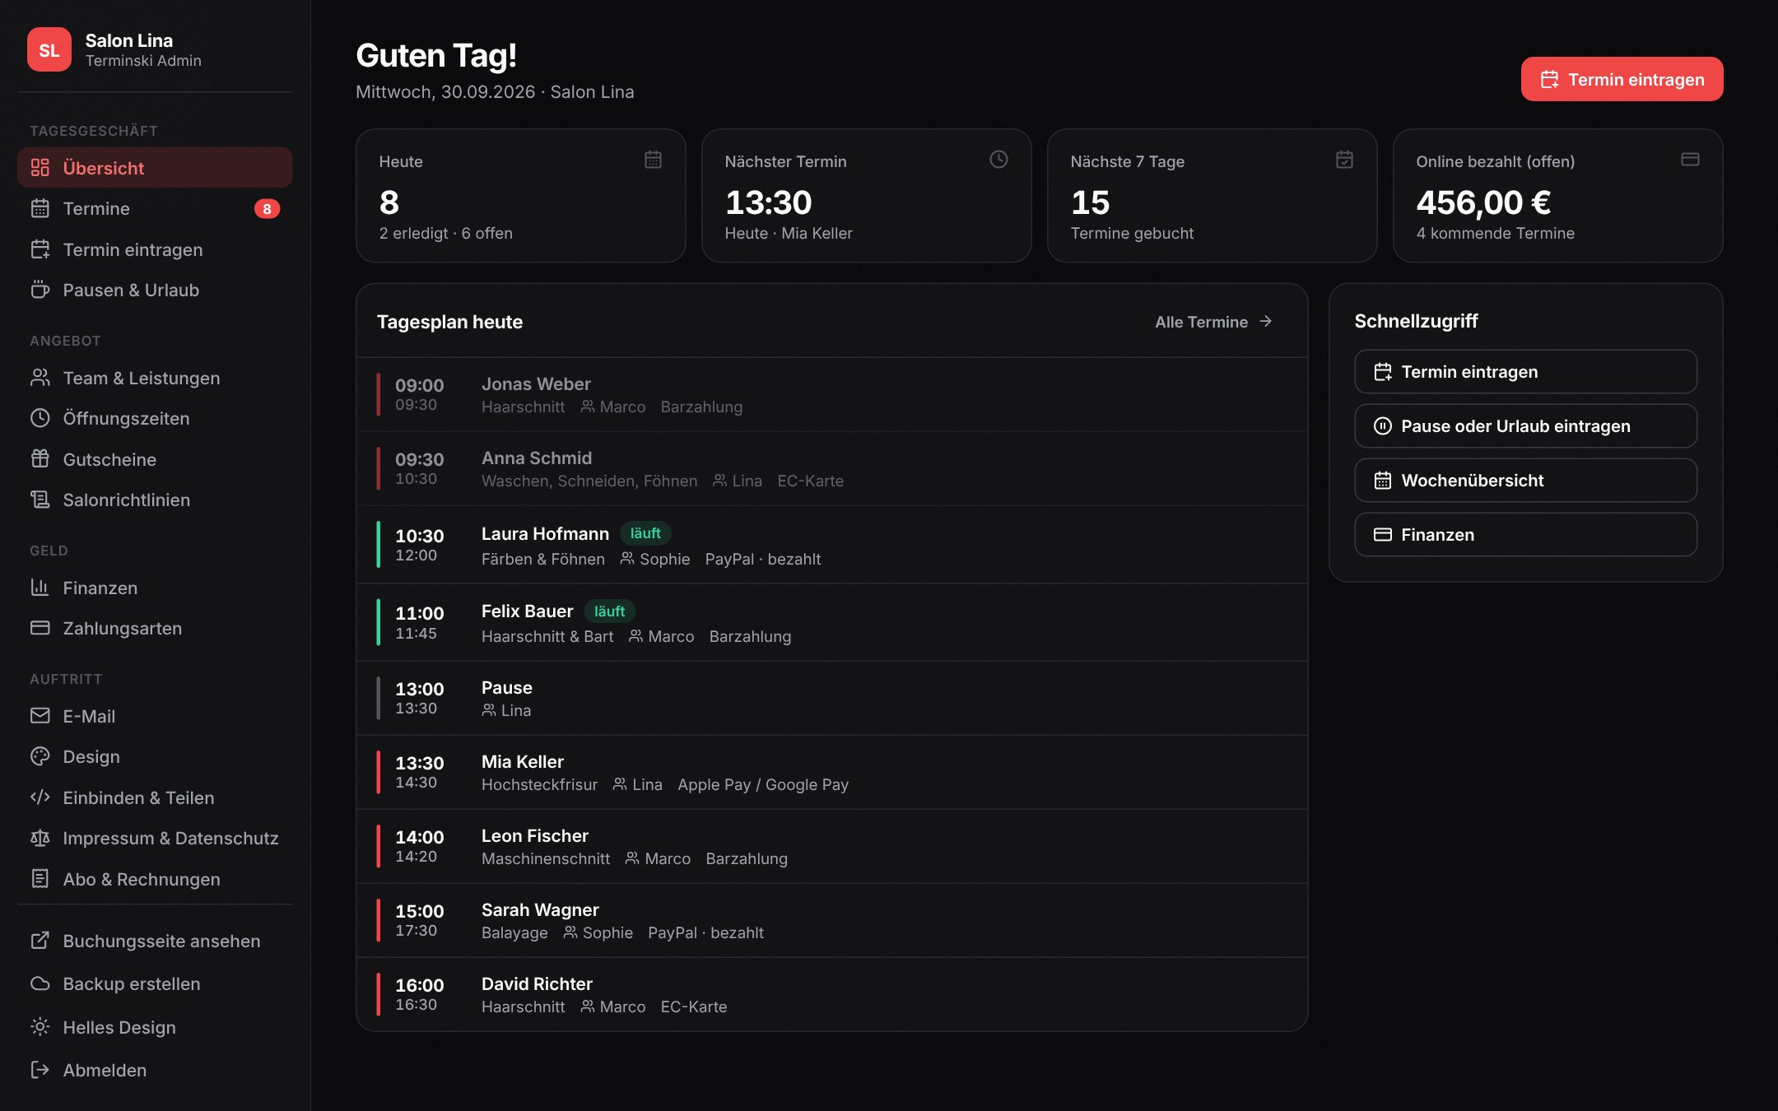Click the coffee cup icon for Pausen & Urlaub
This screenshot has height=1111, width=1778.
pos(40,290)
